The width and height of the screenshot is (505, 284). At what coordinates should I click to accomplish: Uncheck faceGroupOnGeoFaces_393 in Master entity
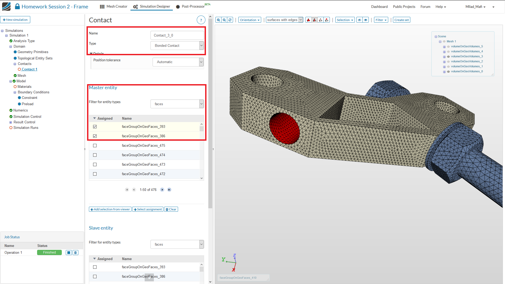coord(95,127)
